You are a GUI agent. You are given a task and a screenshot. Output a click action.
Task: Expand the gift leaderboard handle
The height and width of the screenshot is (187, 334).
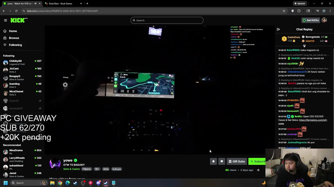[x=304, y=46]
